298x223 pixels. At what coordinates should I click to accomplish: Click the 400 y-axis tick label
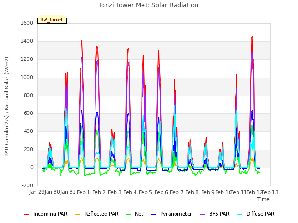click(28, 131)
